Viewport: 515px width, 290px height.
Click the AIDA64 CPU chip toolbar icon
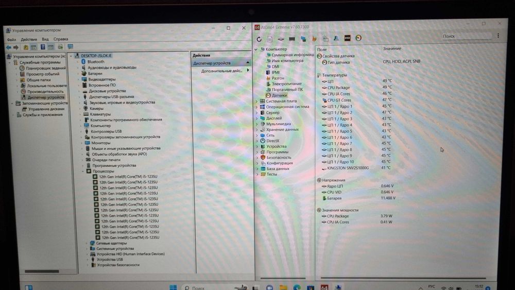click(x=281, y=39)
